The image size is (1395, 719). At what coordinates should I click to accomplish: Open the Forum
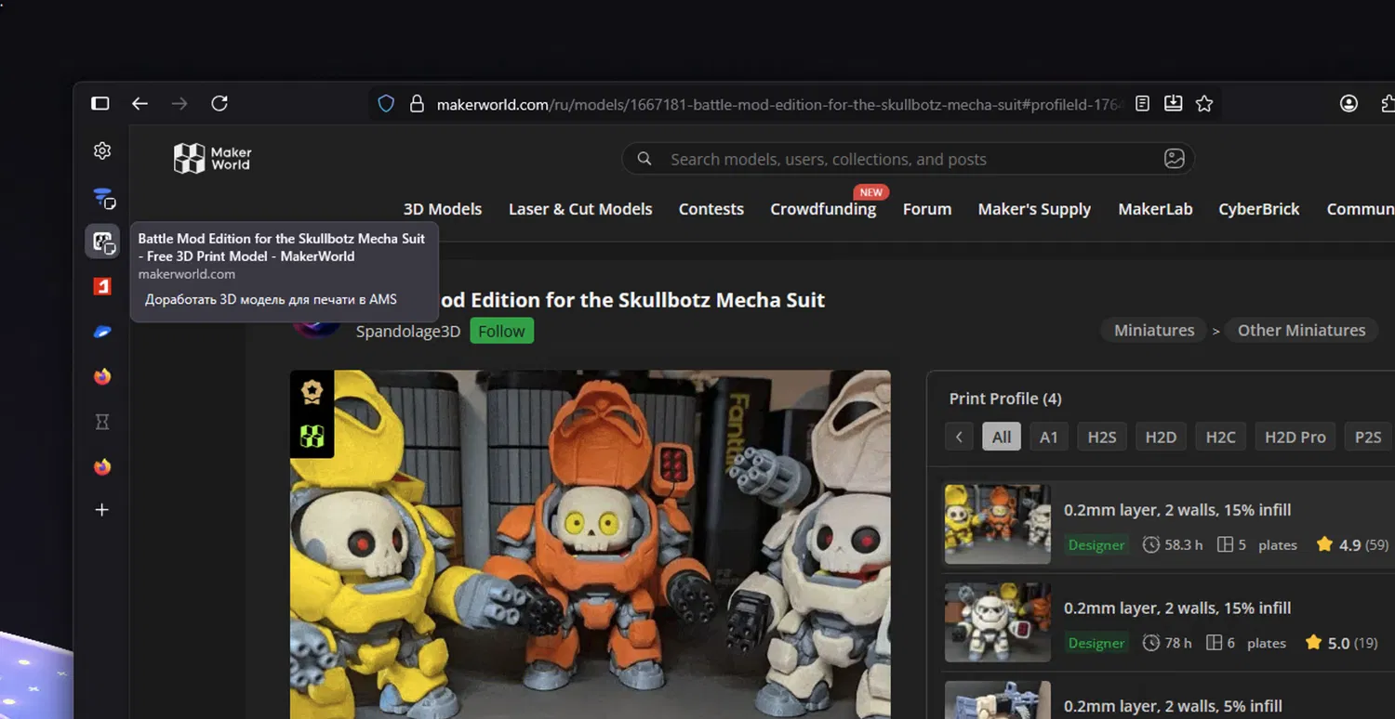[927, 209]
